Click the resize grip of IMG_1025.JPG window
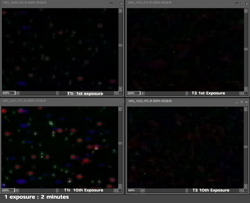 click(246, 190)
